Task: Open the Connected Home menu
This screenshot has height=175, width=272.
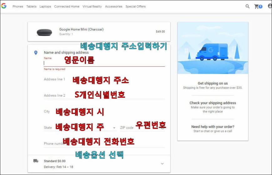Action: (67, 7)
